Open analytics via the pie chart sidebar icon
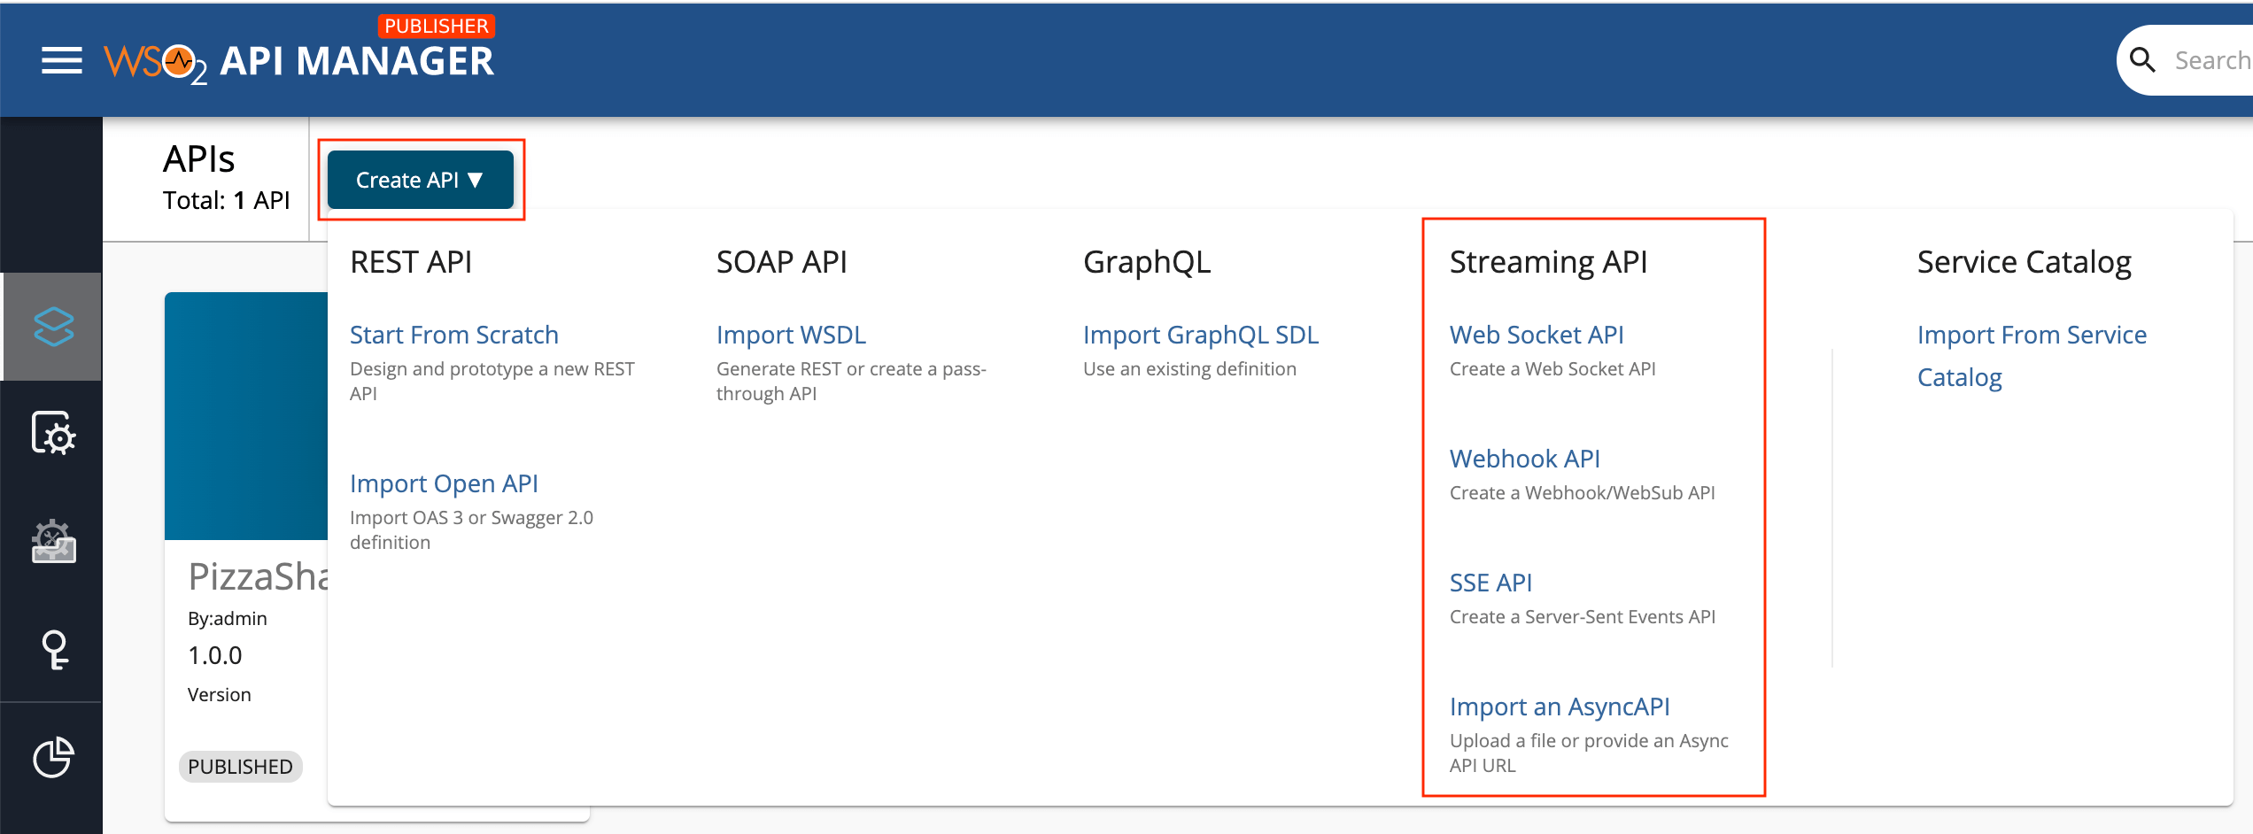 pos(52,758)
